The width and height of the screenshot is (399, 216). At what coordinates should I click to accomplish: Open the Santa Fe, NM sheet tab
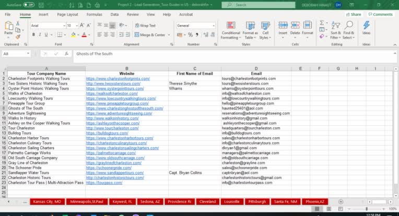pos(286,201)
